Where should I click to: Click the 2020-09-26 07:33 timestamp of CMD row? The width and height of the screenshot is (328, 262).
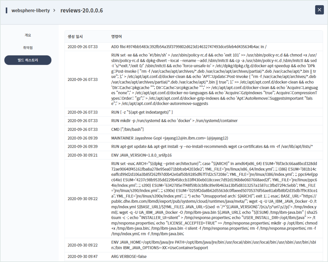pos(83,130)
